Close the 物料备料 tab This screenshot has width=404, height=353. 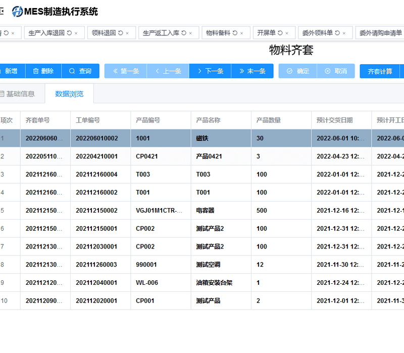coord(241,33)
